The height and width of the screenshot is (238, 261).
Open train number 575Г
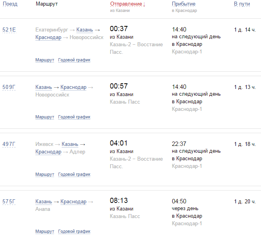(9, 201)
